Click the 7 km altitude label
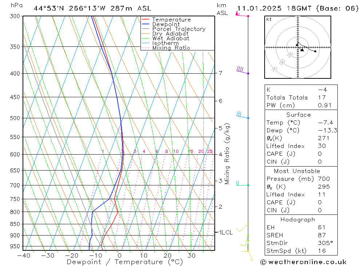The width and height of the screenshot is (364, 266). click(220, 73)
